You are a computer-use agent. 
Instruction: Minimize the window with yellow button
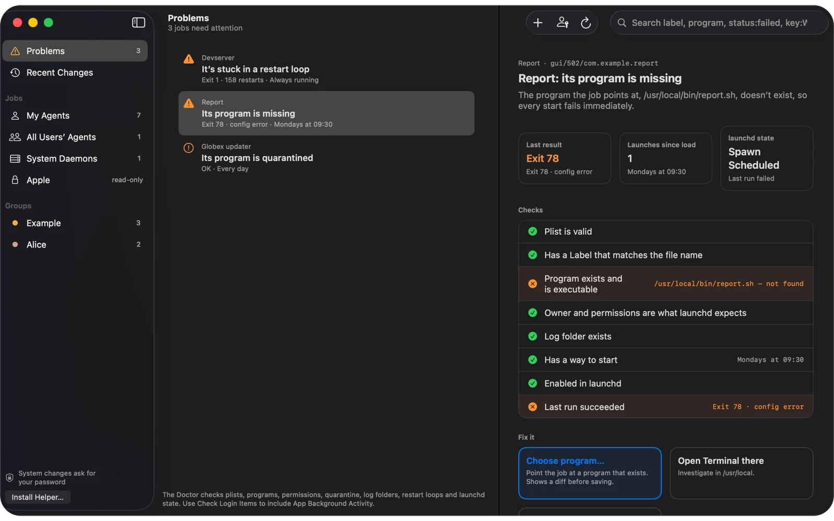click(x=33, y=22)
